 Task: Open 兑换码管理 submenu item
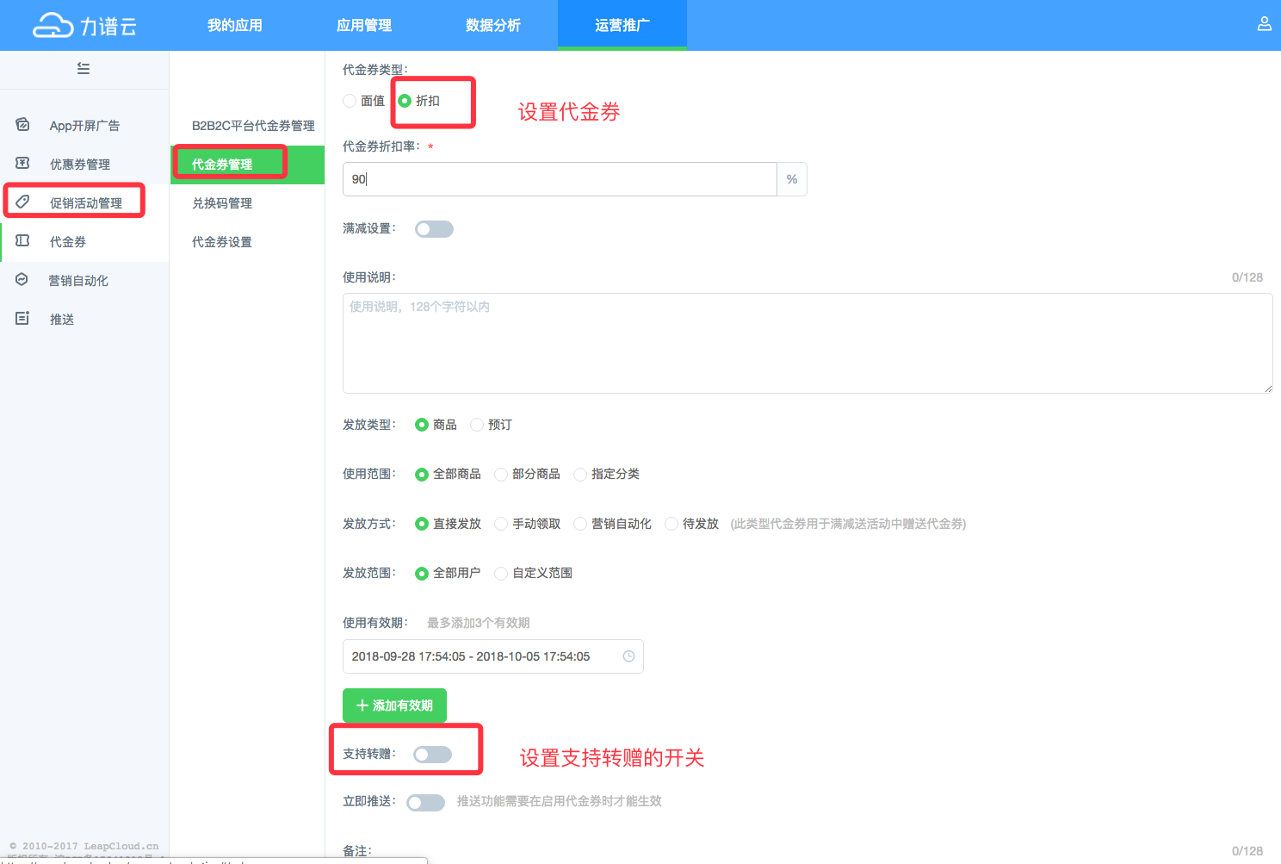(x=248, y=203)
